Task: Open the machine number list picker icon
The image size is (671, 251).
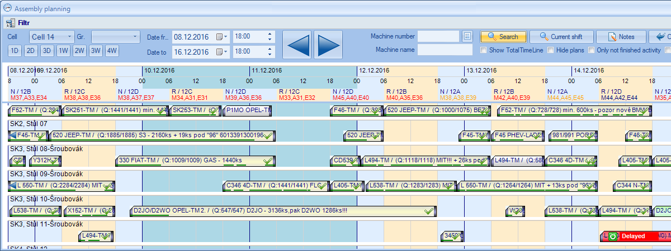Action: point(467,36)
